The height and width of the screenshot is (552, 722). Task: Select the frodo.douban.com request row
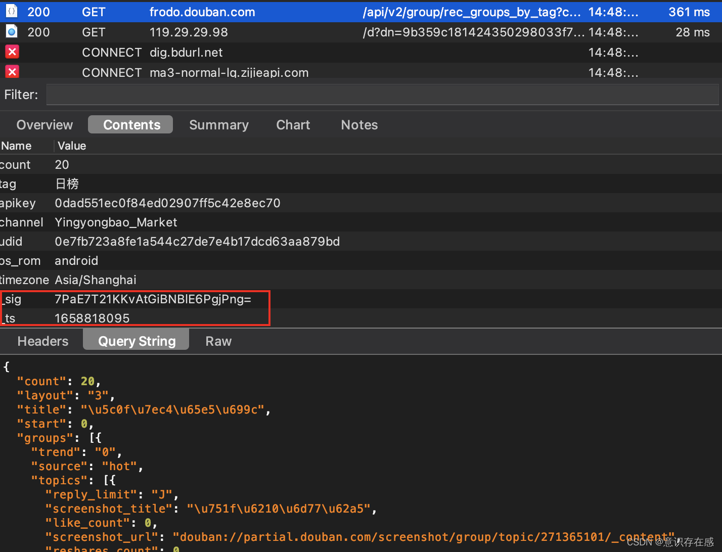tap(361, 12)
